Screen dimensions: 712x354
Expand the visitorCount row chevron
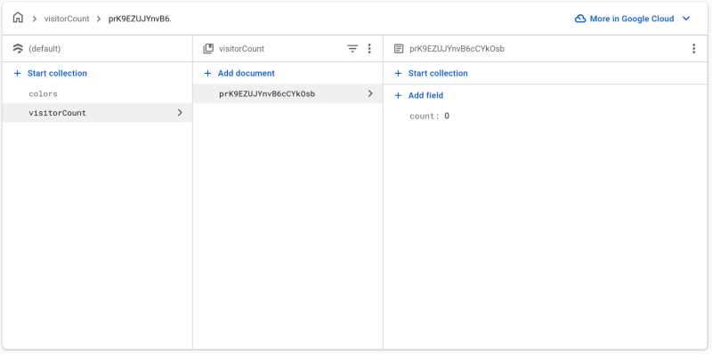(x=180, y=113)
